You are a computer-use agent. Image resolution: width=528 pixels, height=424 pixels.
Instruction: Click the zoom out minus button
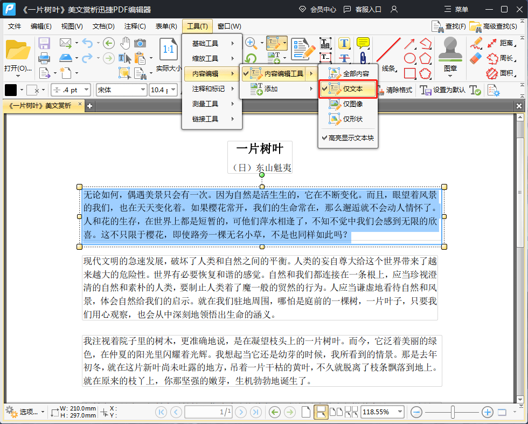tap(416, 412)
